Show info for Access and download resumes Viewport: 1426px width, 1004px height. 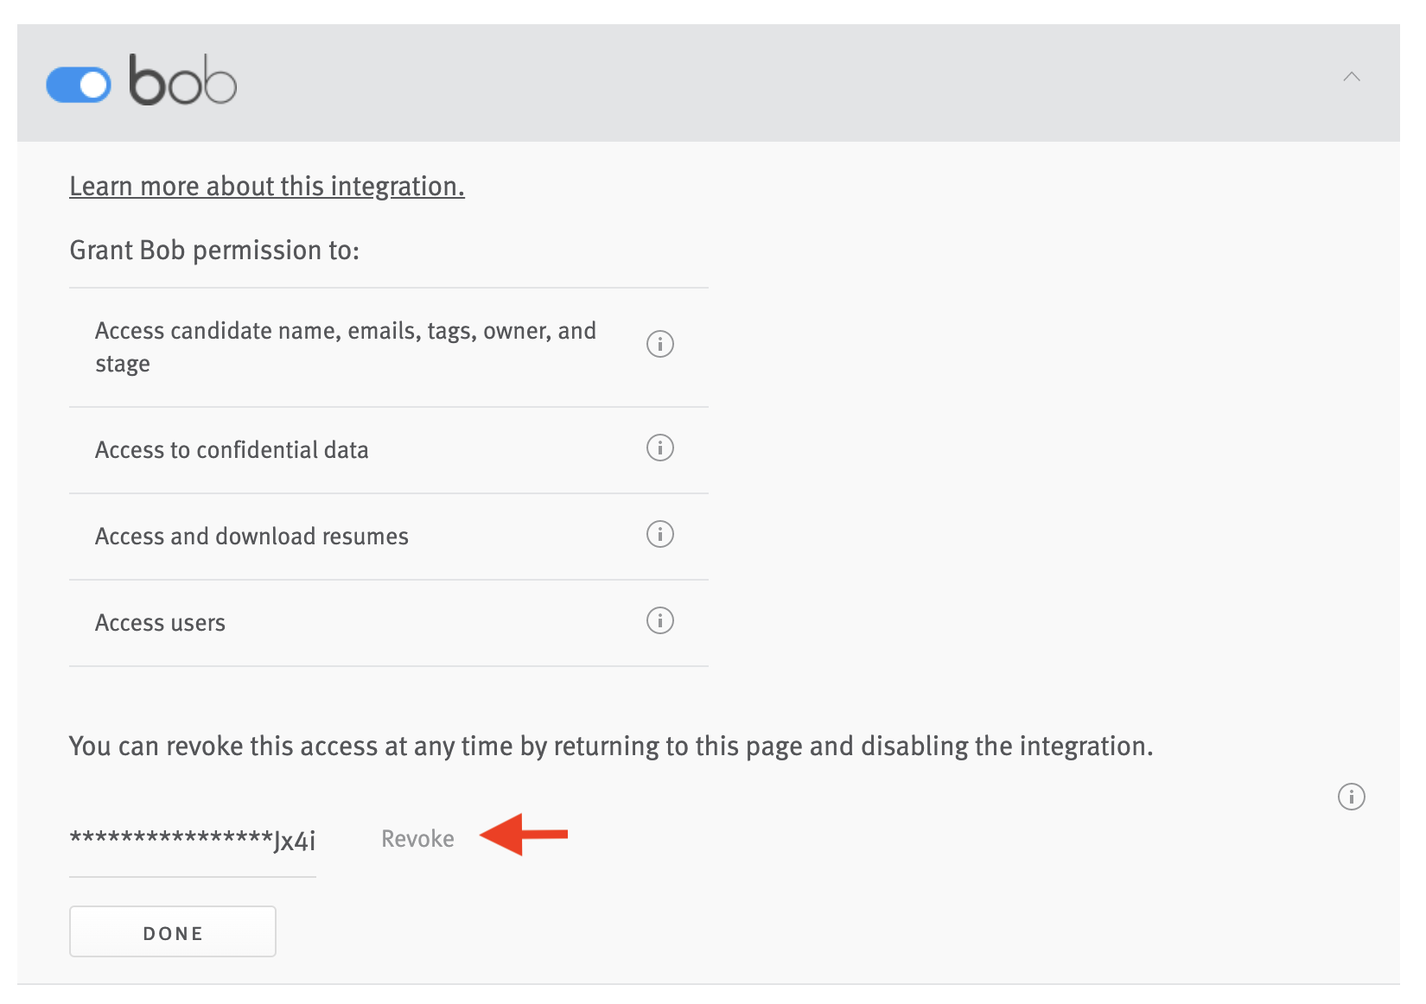coord(660,534)
